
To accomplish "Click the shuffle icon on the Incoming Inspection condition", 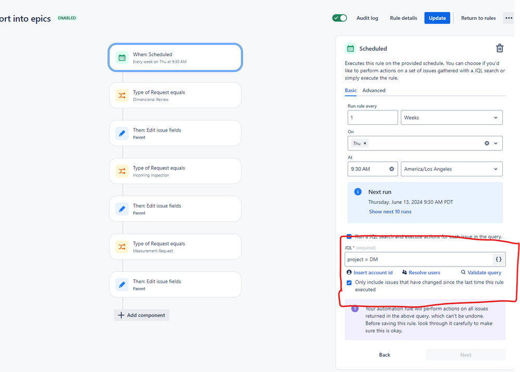I will [x=122, y=171].
